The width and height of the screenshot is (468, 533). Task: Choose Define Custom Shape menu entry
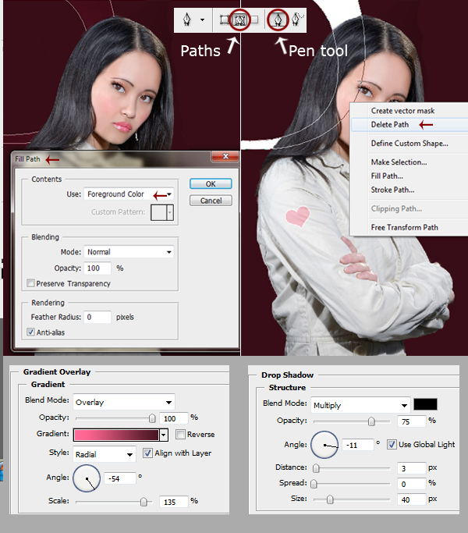(409, 144)
